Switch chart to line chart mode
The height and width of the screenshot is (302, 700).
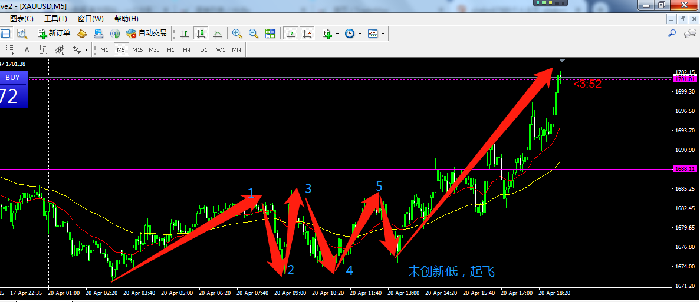pos(218,34)
